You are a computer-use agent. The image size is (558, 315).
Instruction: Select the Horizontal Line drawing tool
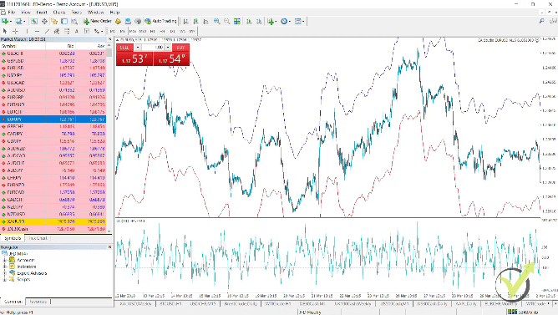click(37, 31)
